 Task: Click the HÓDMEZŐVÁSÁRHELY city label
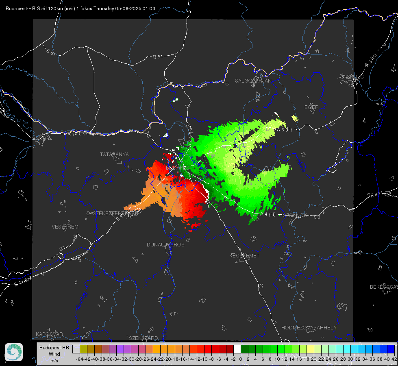[x=309, y=328]
